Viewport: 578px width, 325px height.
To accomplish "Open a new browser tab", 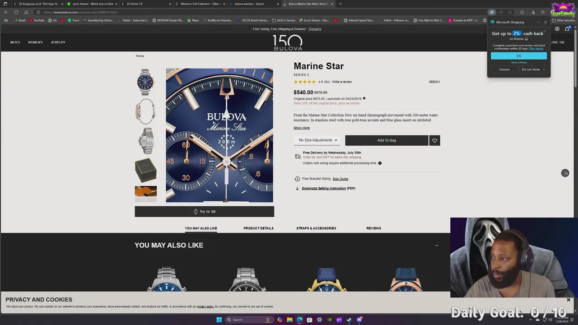I will (x=340, y=4).
